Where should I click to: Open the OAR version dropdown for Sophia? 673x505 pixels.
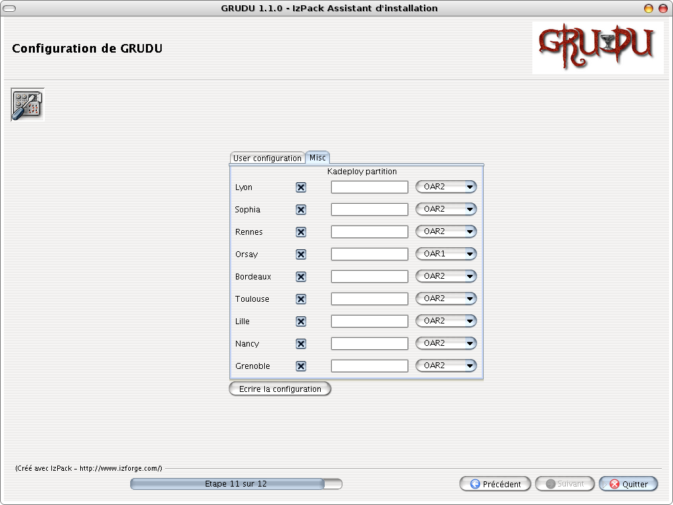point(446,209)
